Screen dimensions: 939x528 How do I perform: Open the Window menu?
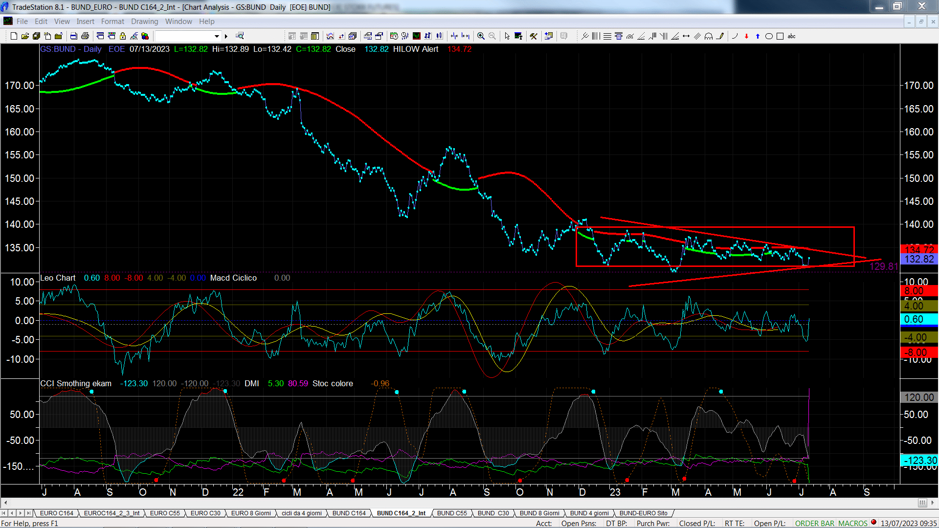click(x=179, y=22)
